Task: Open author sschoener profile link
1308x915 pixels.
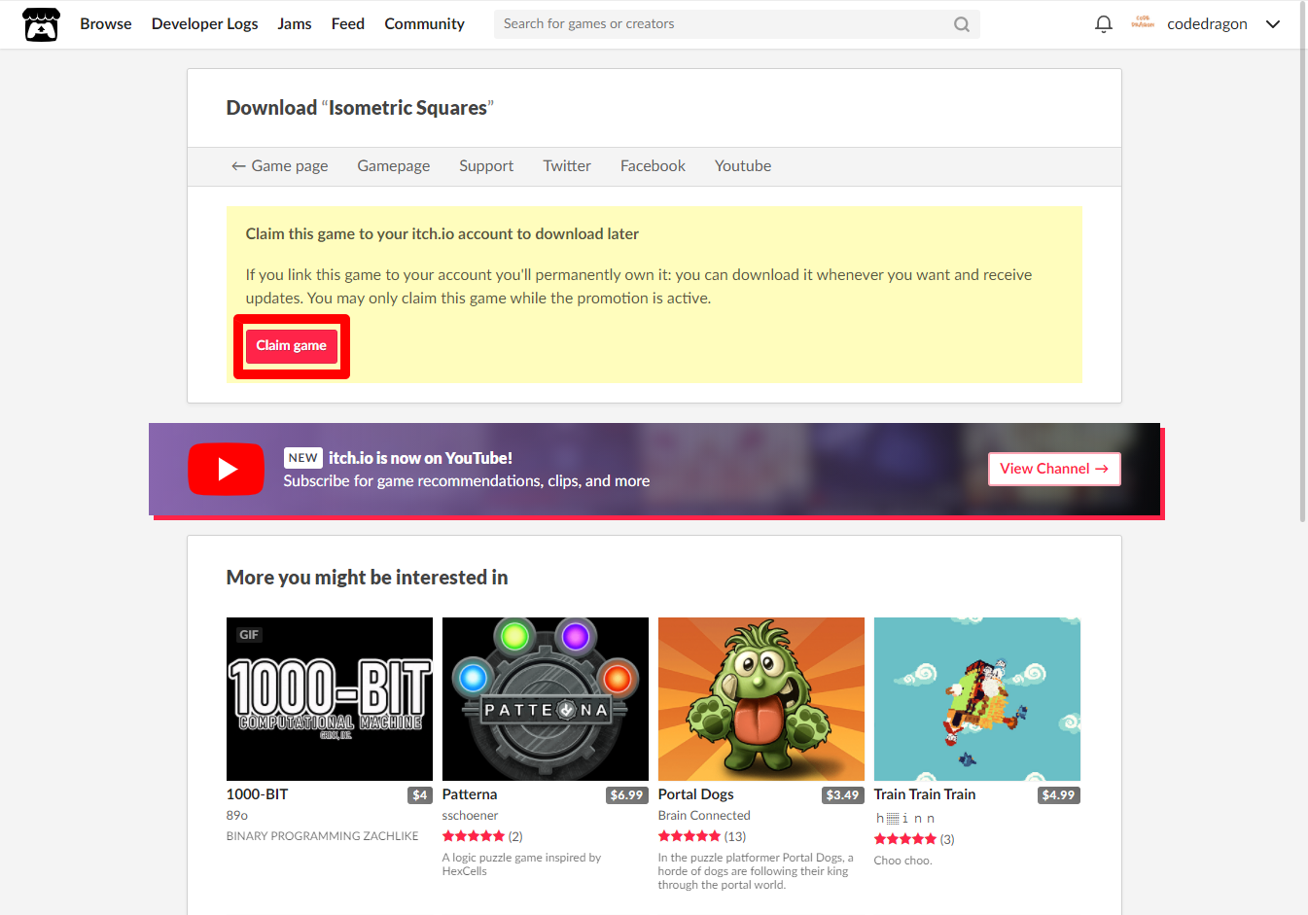Action: [x=470, y=816]
